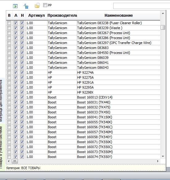Uncheck H box for Boost 160013 row

(22, 97)
